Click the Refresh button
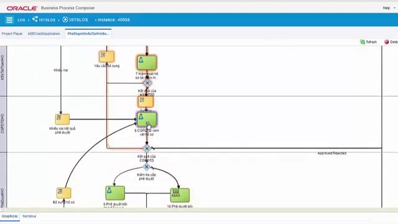The width and height of the screenshot is (398, 224). click(369, 42)
